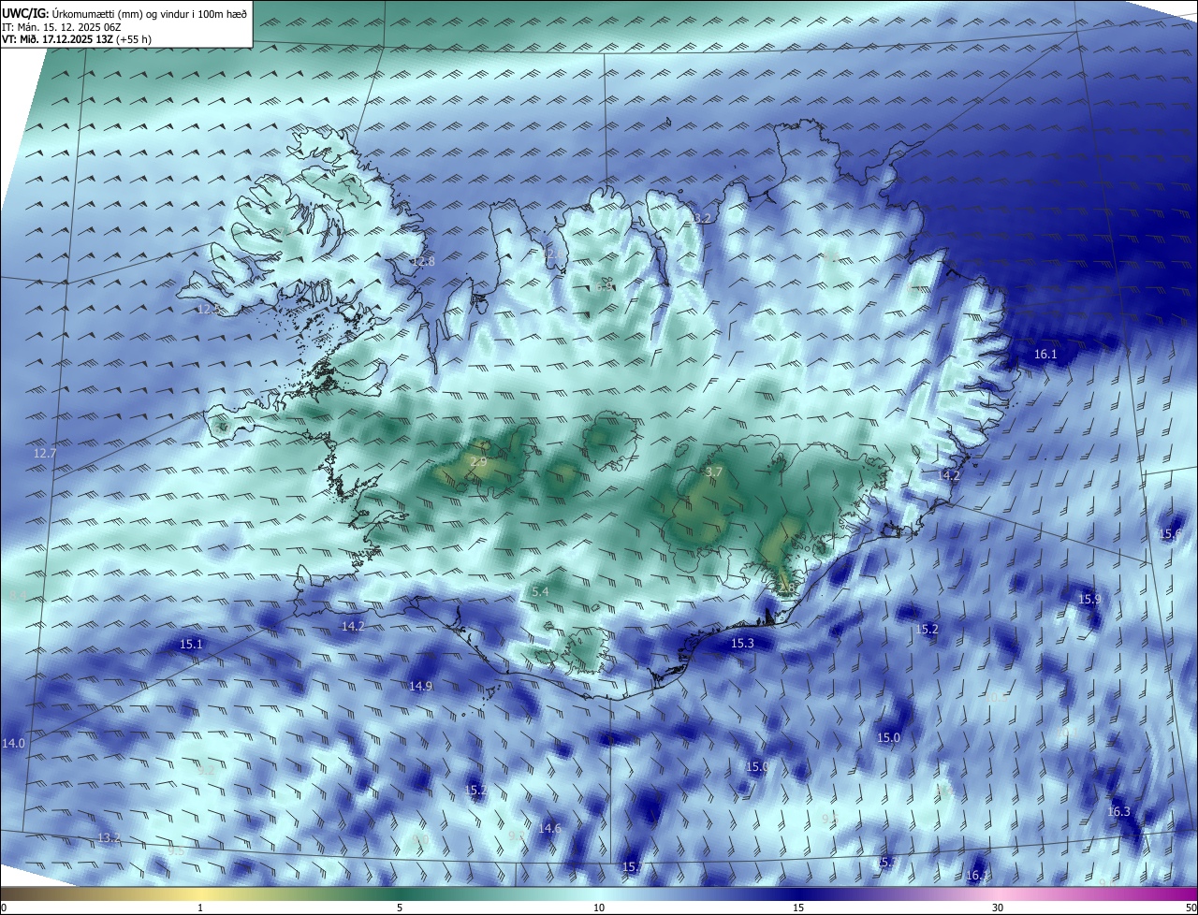Click the 14.2 label beside the Reykjanes peninsula
The image size is (1198, 915).
click(353, 626)
